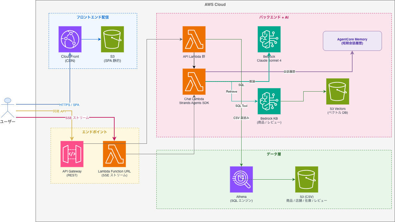
Task: Select the フロントエンド配信 group title
Action: pos(93,17)
